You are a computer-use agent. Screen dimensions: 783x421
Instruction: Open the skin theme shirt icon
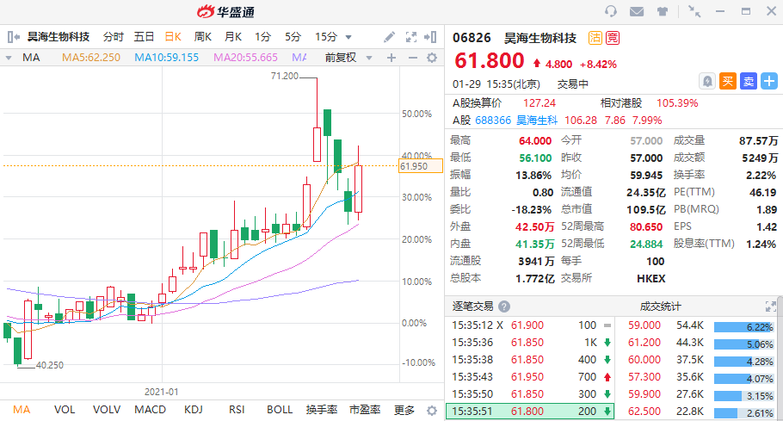[x=663, y=11]
